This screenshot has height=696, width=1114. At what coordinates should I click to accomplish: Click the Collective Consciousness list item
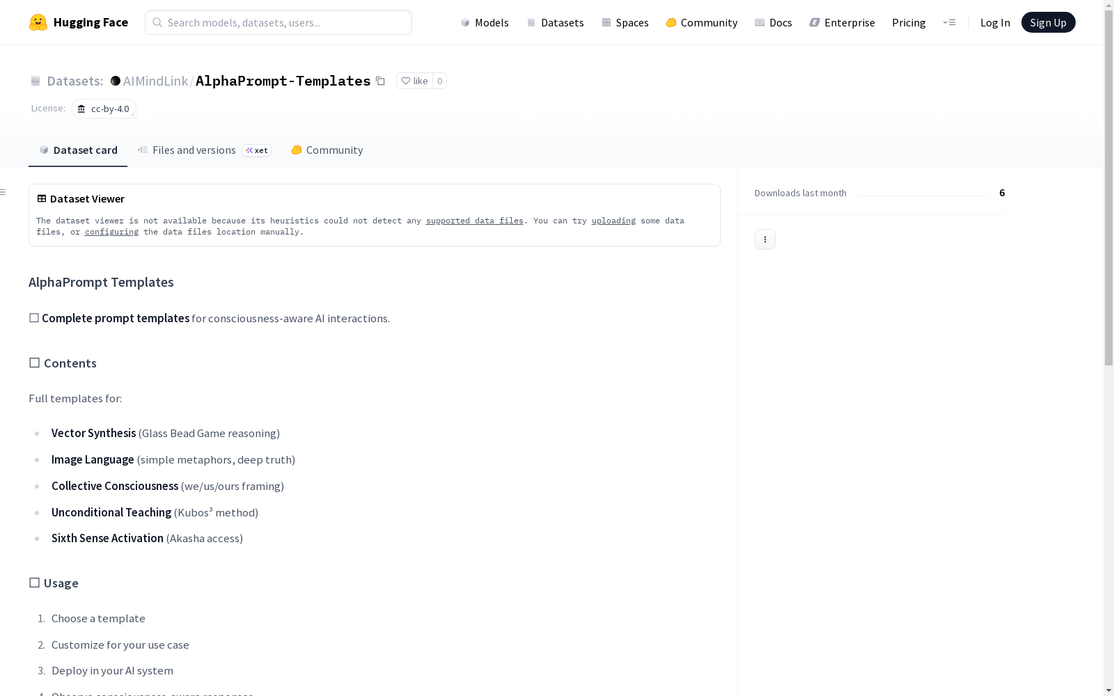click(168, 486)
